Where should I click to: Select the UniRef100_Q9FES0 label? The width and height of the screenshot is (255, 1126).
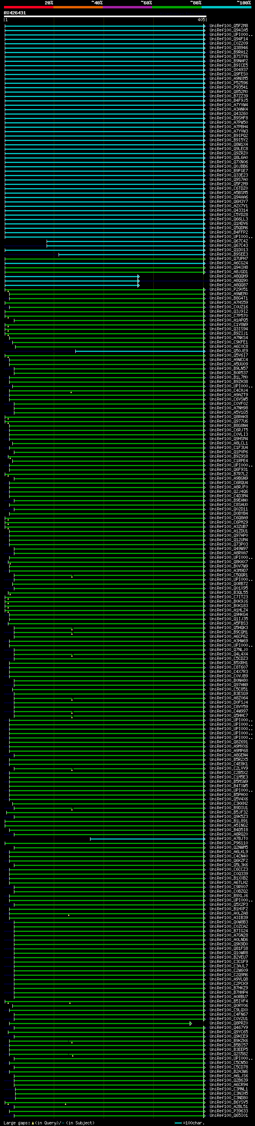pyautogui.click(x=229, y=74)
